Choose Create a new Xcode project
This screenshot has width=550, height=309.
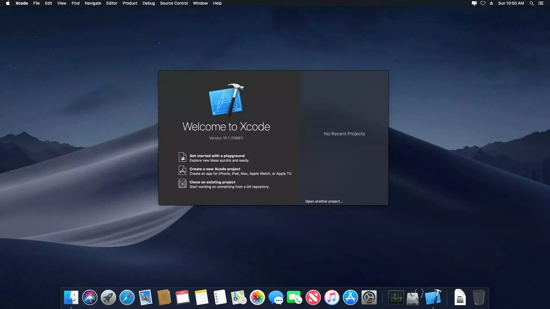pos(215,169)
